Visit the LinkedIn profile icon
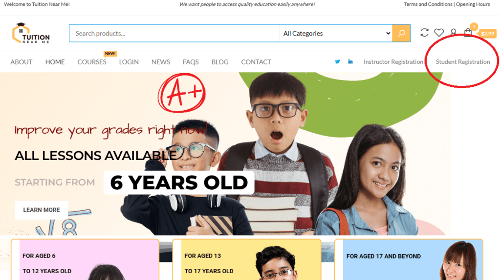The image size is (500, 280). (350, 62)
